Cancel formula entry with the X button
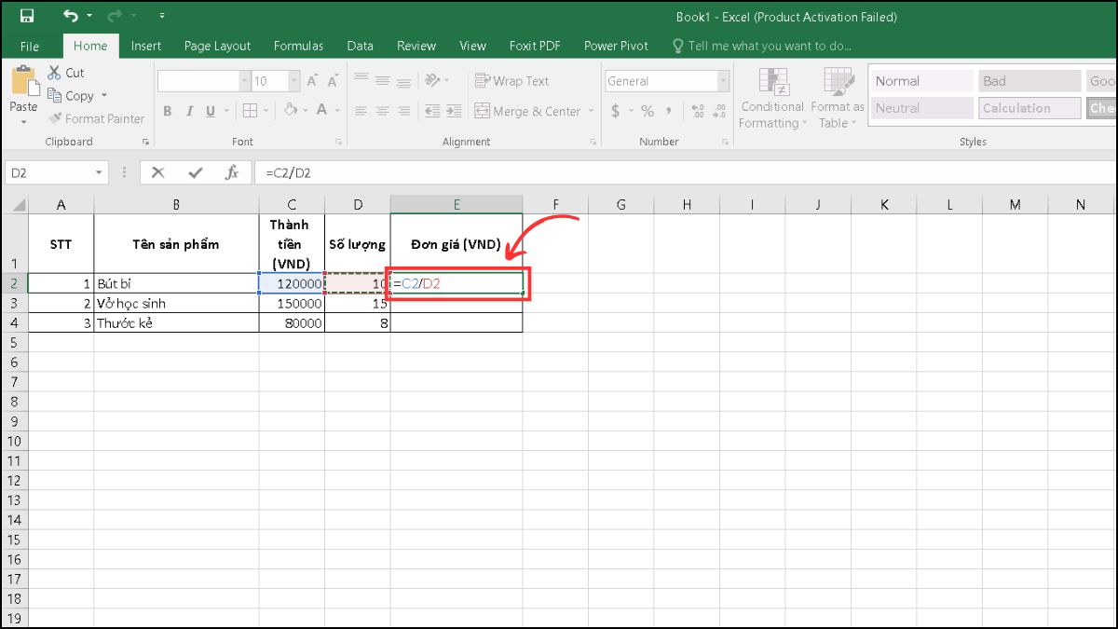 point(156,171)
